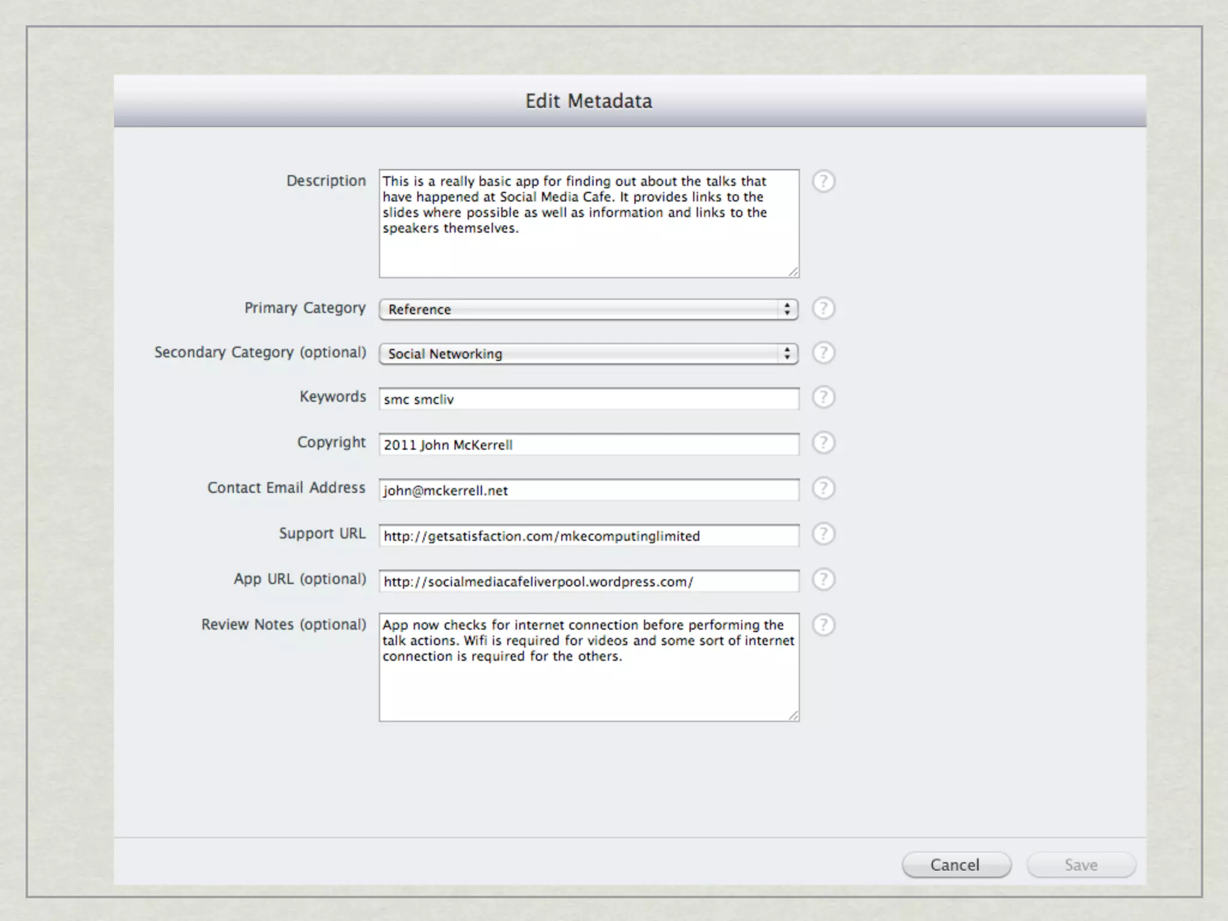Open help for Primary Category field
The width and height of the screenshot is (1228, 921).
(823, 308)
